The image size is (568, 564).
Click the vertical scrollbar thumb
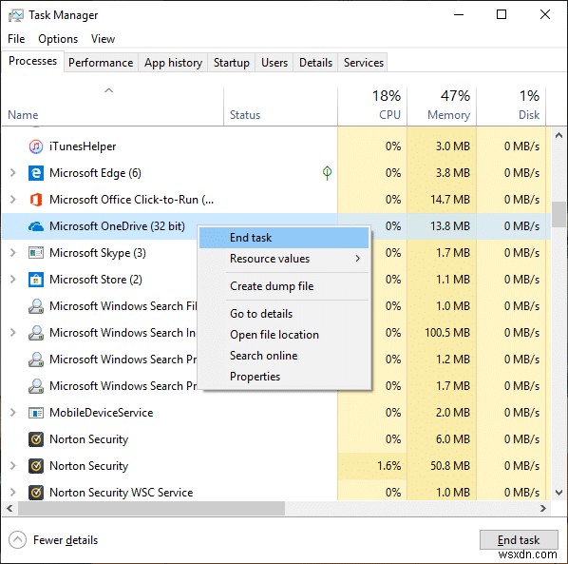point(559,214)
